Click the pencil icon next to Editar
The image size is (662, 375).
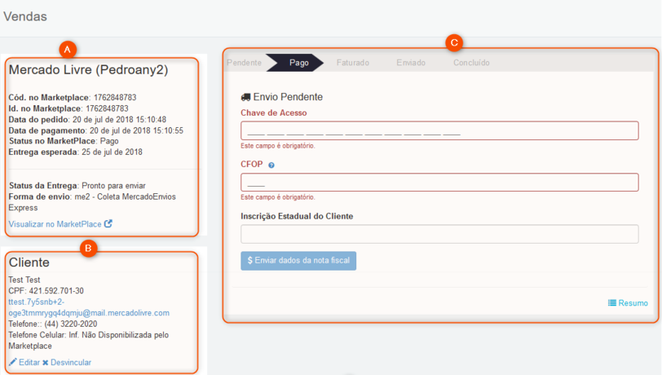13,362
